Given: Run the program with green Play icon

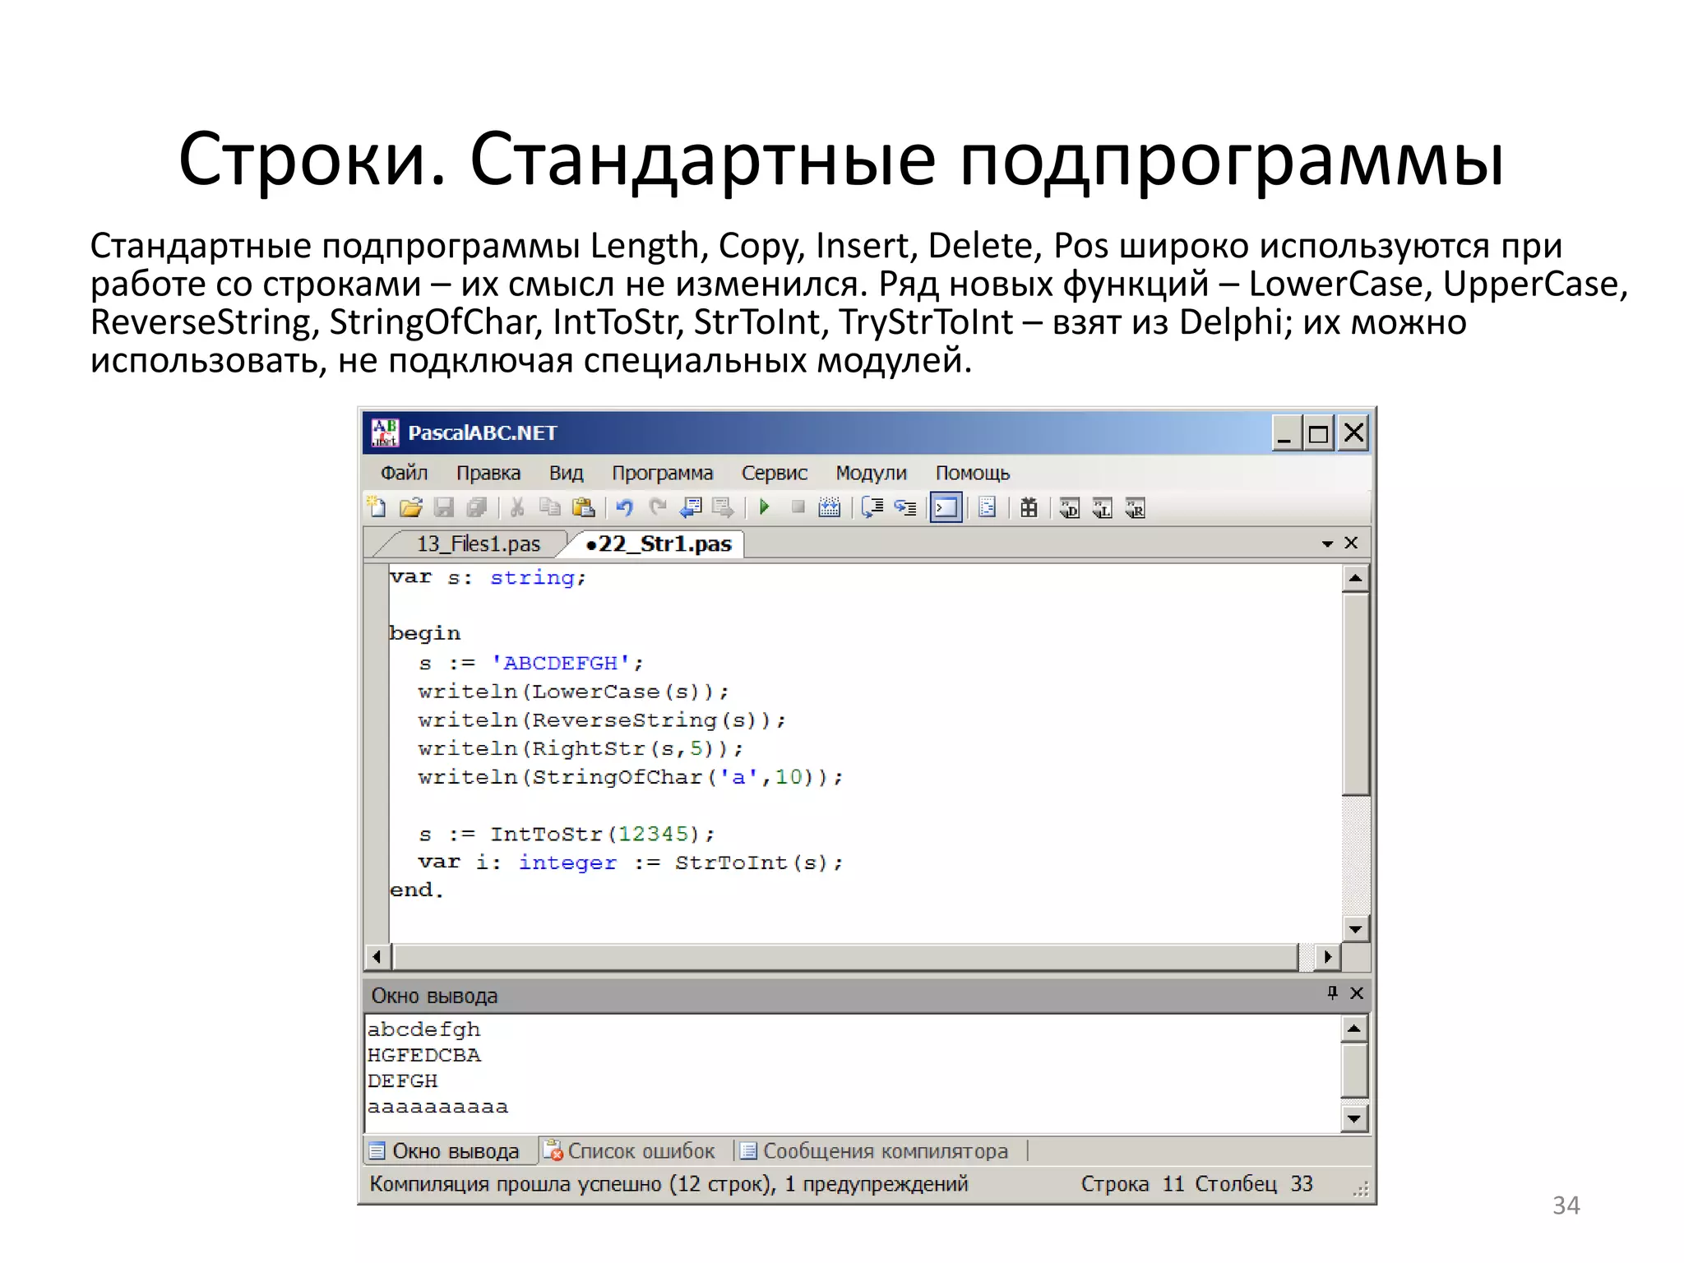Looking at the screenshot, I should (x=764, y=507).
